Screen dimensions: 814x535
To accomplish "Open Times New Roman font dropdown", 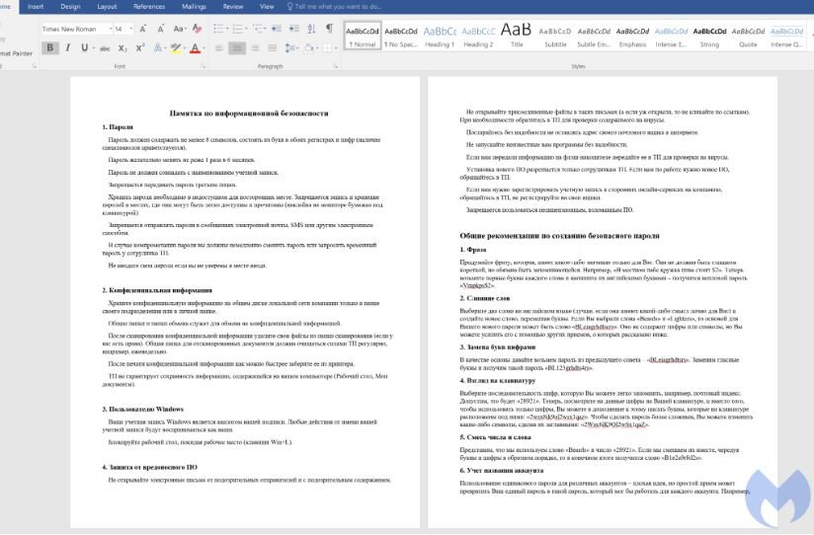I will point(110,29).
